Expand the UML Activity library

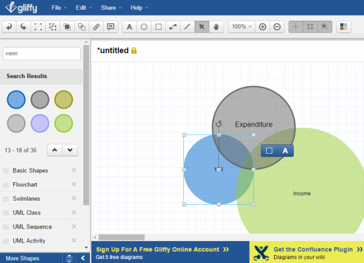pos(29,240)
